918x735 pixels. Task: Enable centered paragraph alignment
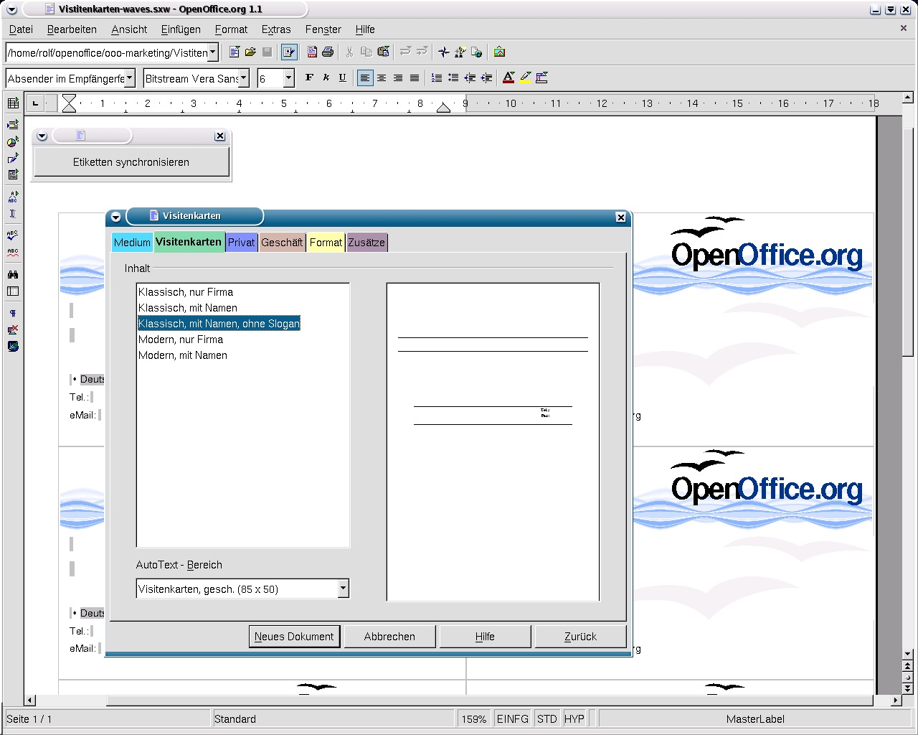coord(382,78)
